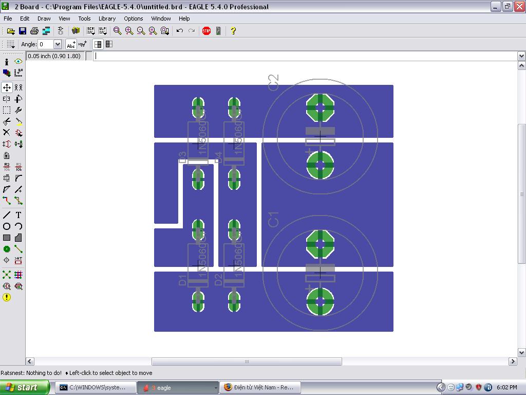This screenshot has height=395, width=526.
Task: Select the Polygon tool
Action: point(18,238)
